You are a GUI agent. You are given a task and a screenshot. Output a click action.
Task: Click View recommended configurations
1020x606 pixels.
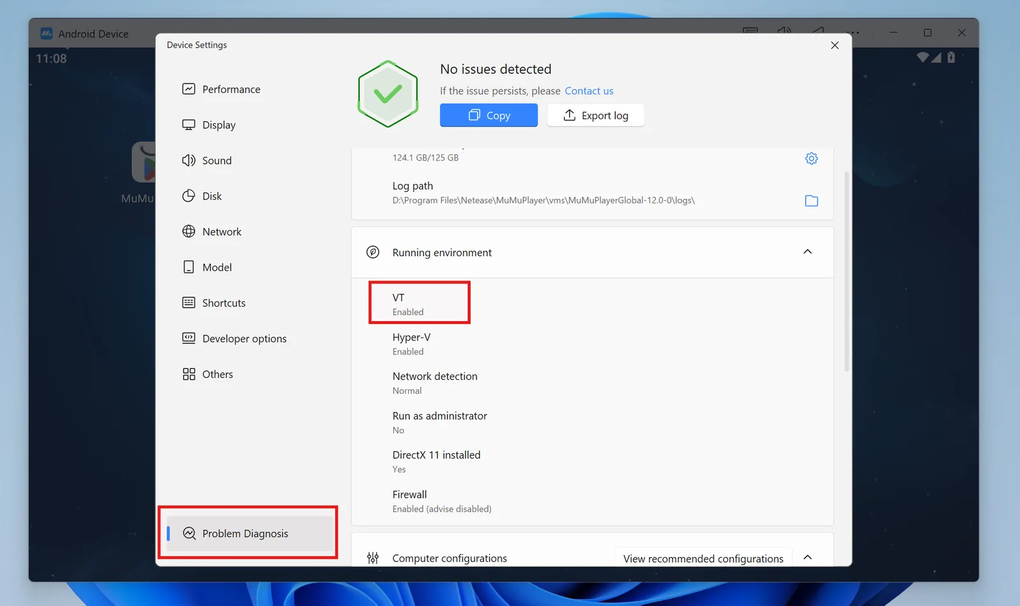point(703,558)
